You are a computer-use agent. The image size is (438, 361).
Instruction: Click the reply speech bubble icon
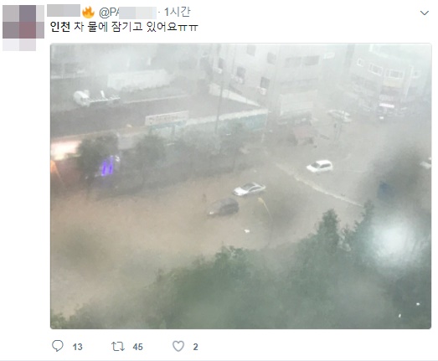coord(58,346)
